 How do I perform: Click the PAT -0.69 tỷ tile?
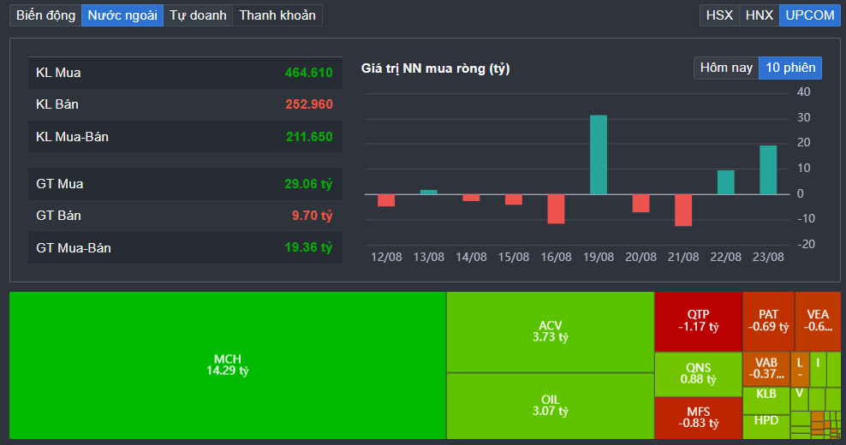click(x=768, y=321)
